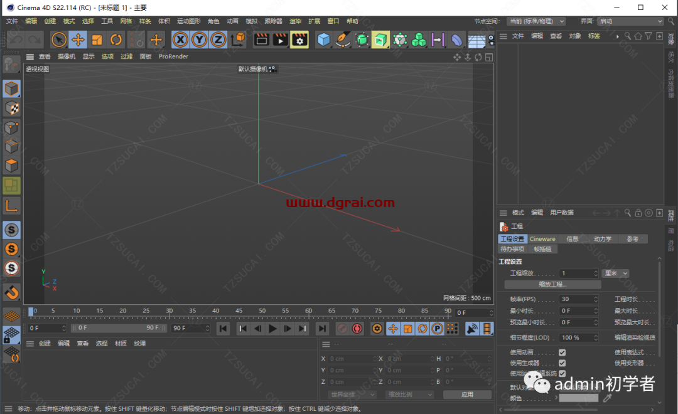Click the timeline playhead at frame 0
Viewport: 678px width, 414px height.
pyautogui.click(x=31, y=312)
